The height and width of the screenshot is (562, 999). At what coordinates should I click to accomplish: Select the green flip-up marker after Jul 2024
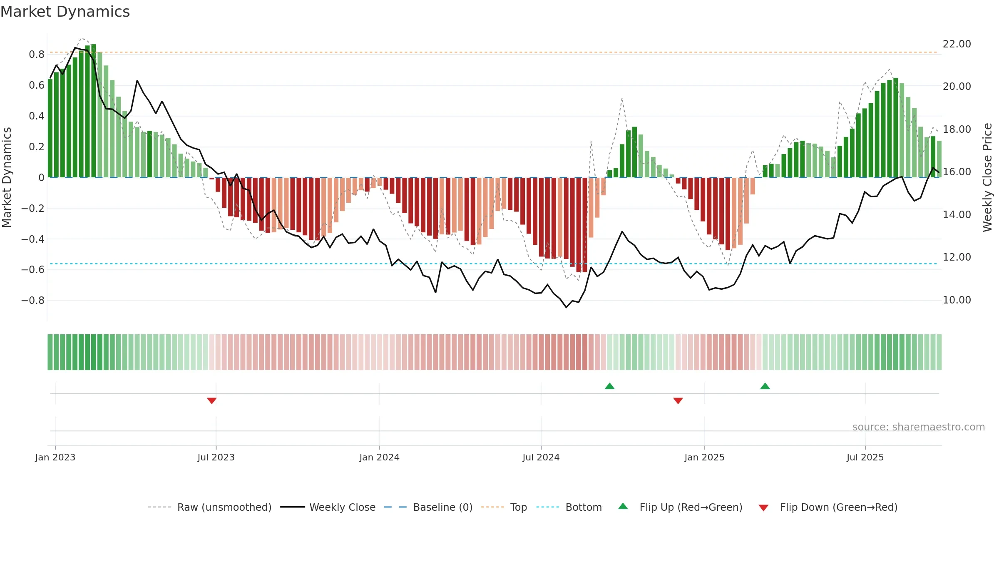pyautogui.click(x=609, y=386)
